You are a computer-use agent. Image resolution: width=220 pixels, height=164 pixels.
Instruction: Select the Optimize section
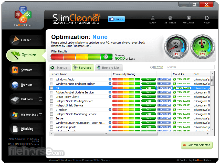coord(26,55)
